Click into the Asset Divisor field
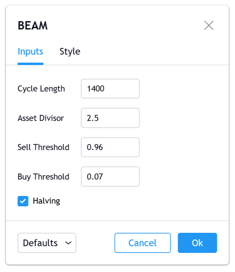The height and width of the screenshot is (272, 235). (x=110, y=118)
